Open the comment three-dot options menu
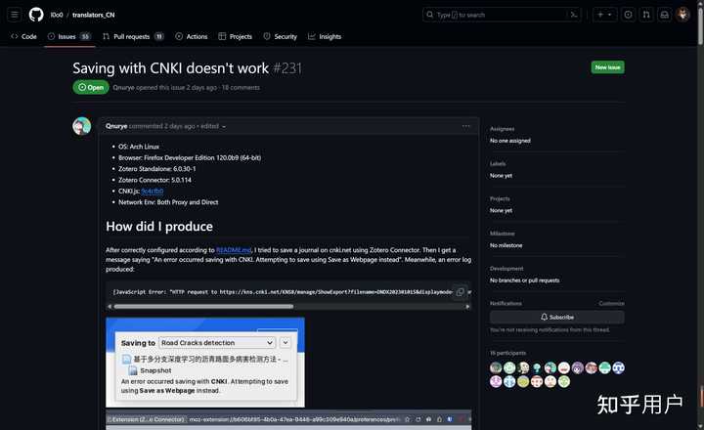704x430 pixels. coord(466,126)
